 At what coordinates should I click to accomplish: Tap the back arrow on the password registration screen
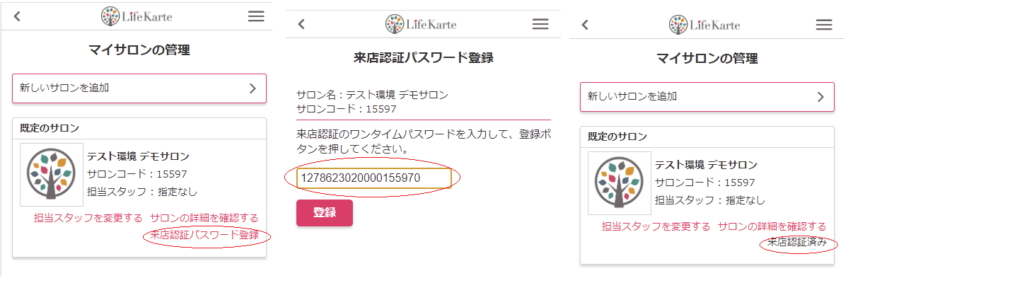(x=301, y=24)
